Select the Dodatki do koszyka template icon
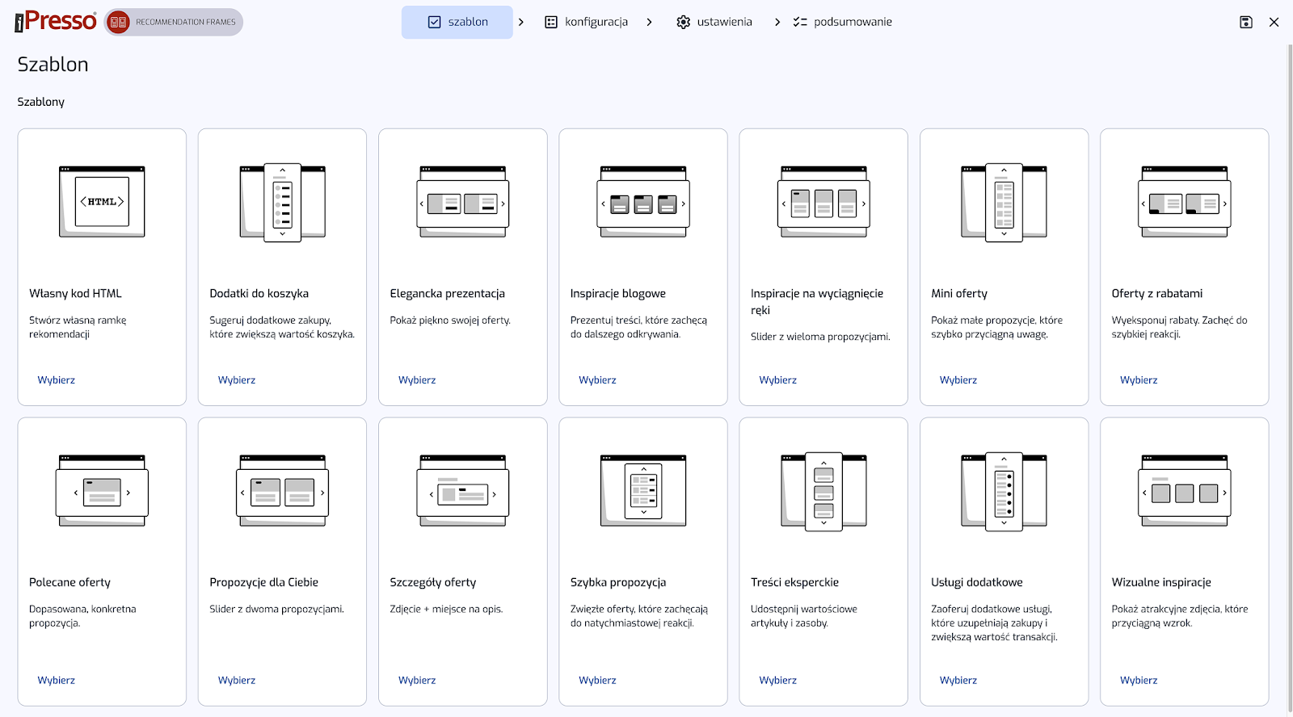This screenshot has width=1293, height=717. point(282,202)
